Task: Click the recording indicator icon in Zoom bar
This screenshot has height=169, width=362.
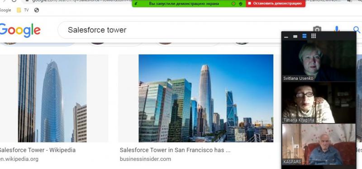Action: pos(233,4)
